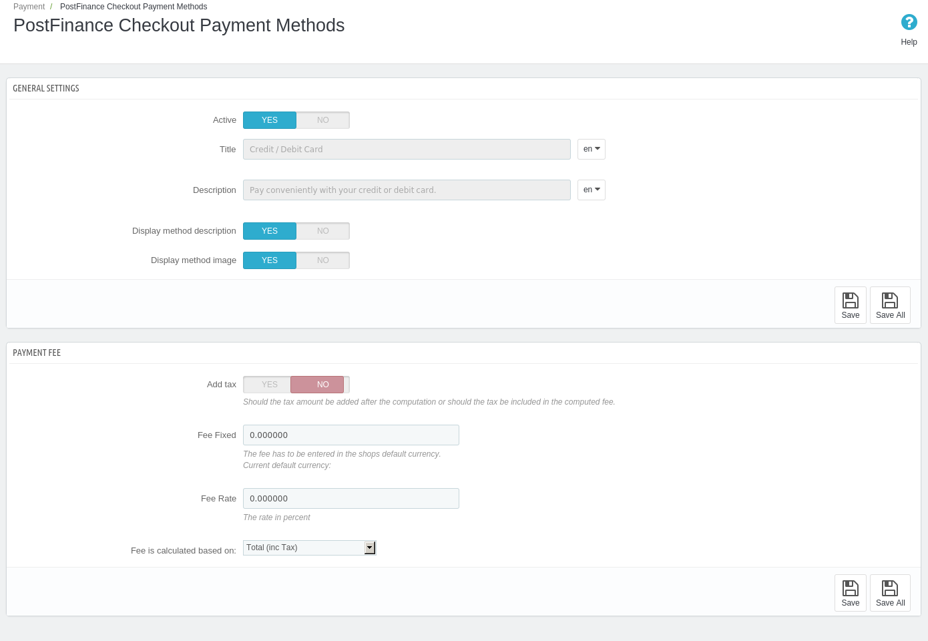Set Display method image to YES
Screen dimensions: 928x641
tap(270, 260)
